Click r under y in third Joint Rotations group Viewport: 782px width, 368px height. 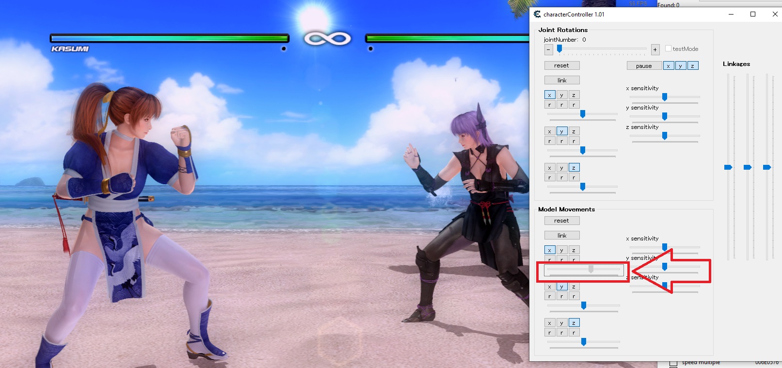click(x=562, y=177)
